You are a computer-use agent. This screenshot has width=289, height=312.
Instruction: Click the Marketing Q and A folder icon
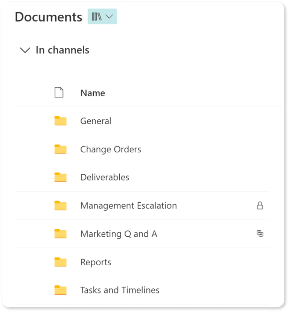60,234
